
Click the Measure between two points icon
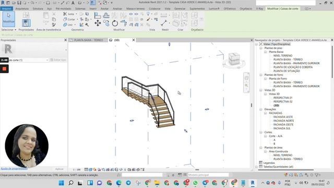(x=164, y=23)
